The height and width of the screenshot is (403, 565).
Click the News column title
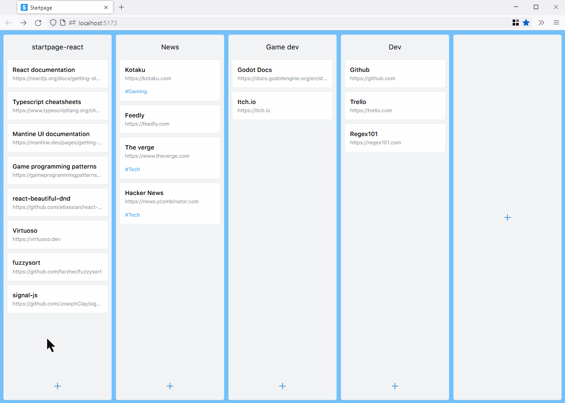click(x=170, y=47)
